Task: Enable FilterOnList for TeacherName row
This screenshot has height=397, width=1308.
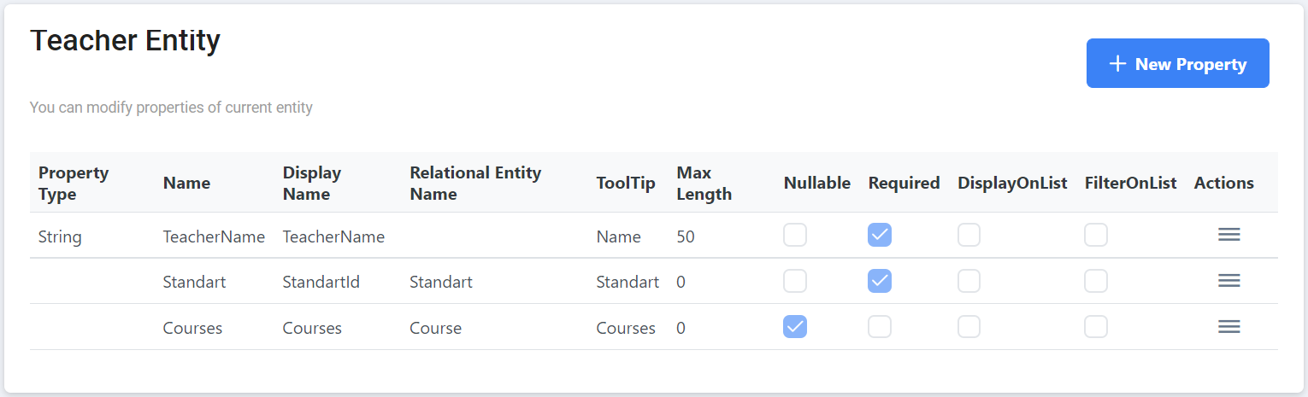Action: pos(1096,235)
